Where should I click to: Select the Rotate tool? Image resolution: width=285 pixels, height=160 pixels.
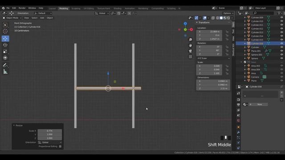pos(5,45)
